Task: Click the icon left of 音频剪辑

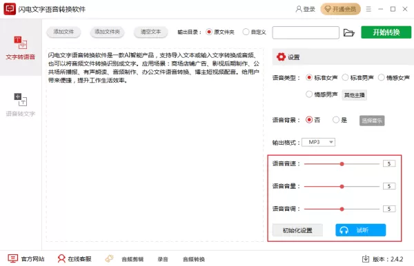Action: [109, 258]
